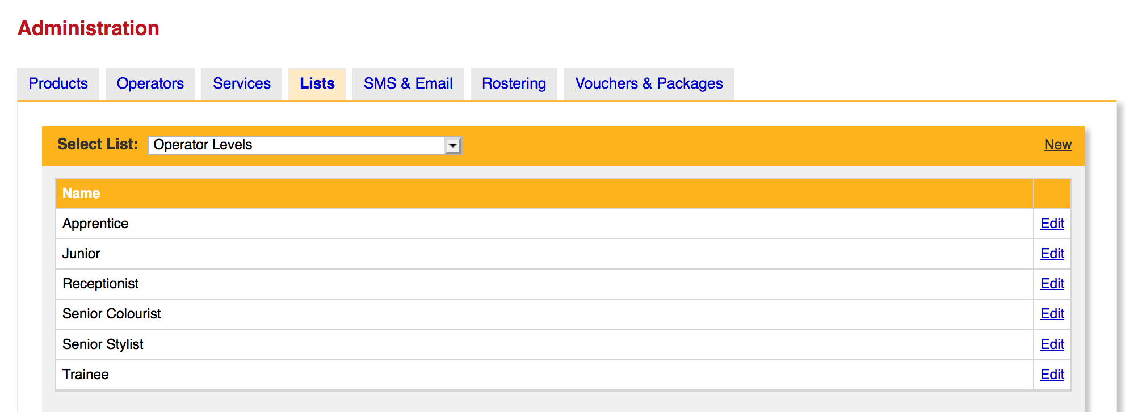Screen dimensions: 1142x412
Task: Click the Name column header
Action: click(x=81, y=194)
